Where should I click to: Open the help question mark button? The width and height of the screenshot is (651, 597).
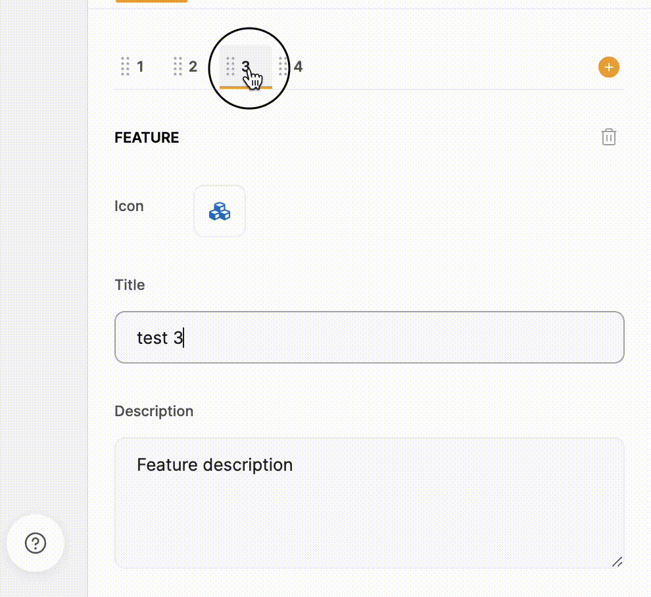pyautogui.click(x=36, y=543)
